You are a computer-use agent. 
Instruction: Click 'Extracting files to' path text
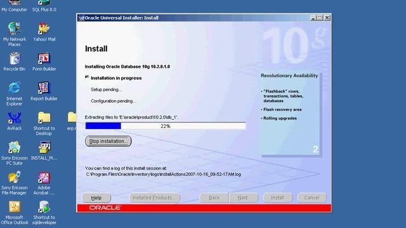[x=131, y=117]
